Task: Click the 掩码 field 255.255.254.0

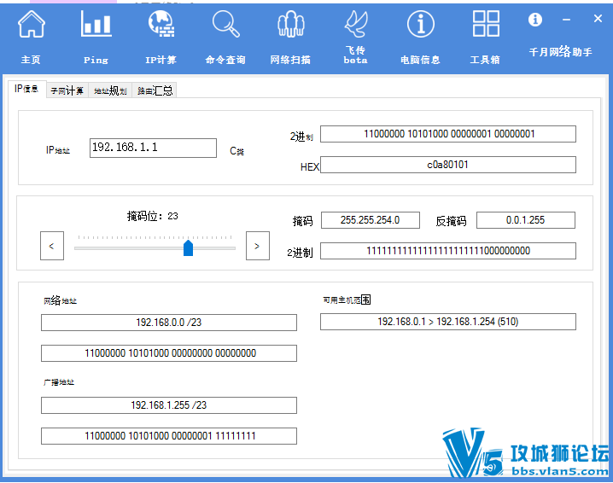Action: [x=371, y=220]
